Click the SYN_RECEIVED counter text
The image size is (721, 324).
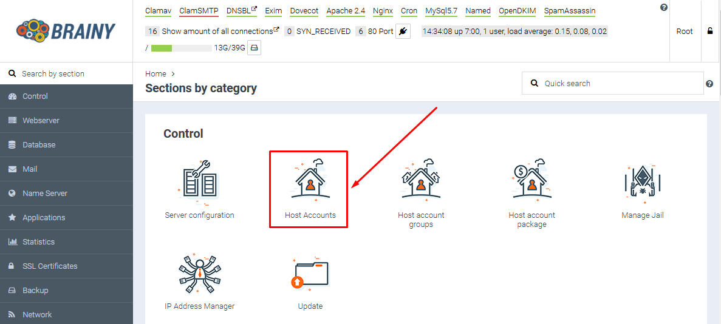(x=323, y=32)
